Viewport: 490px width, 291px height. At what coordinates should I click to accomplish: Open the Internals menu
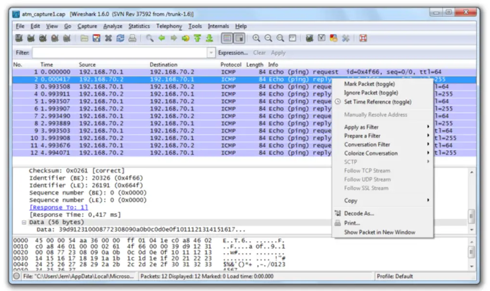click(218, 26)
